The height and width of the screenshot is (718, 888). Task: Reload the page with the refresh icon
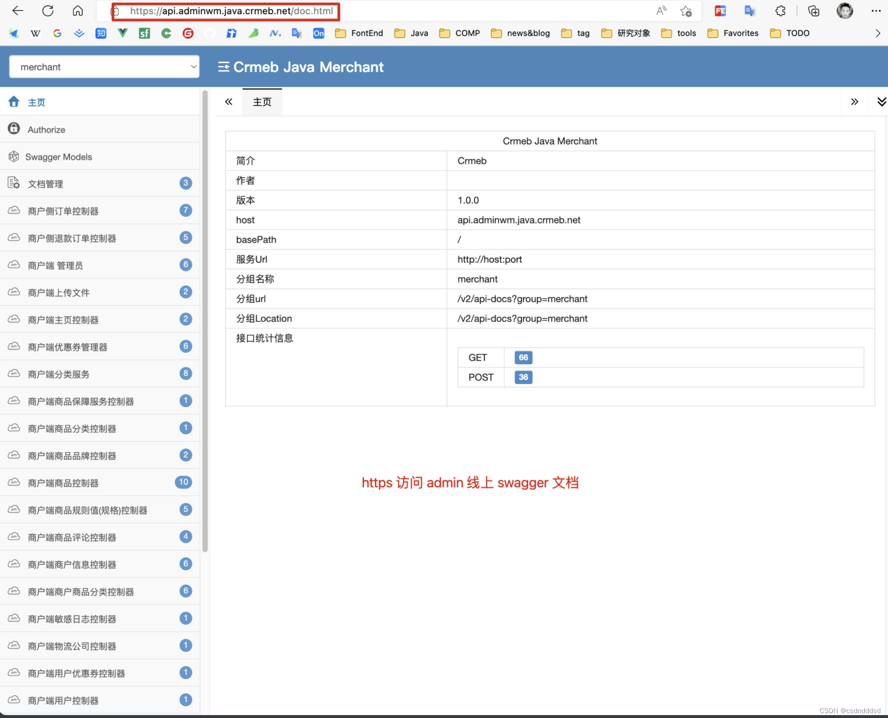pyautogui.click(x=47, y=11)
